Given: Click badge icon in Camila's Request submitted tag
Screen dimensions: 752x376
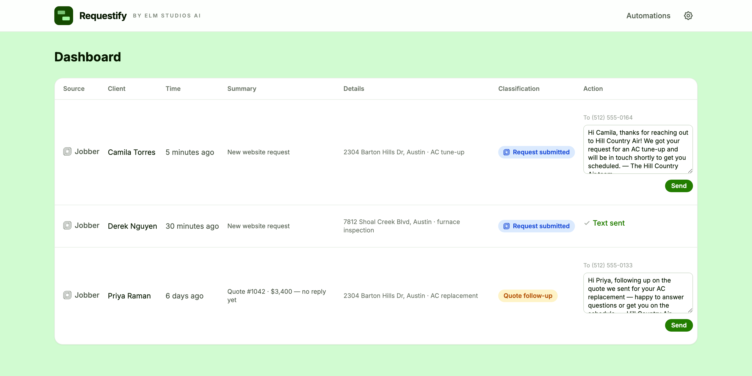Looking at the screenshot, I should click(x=507, y=152).
